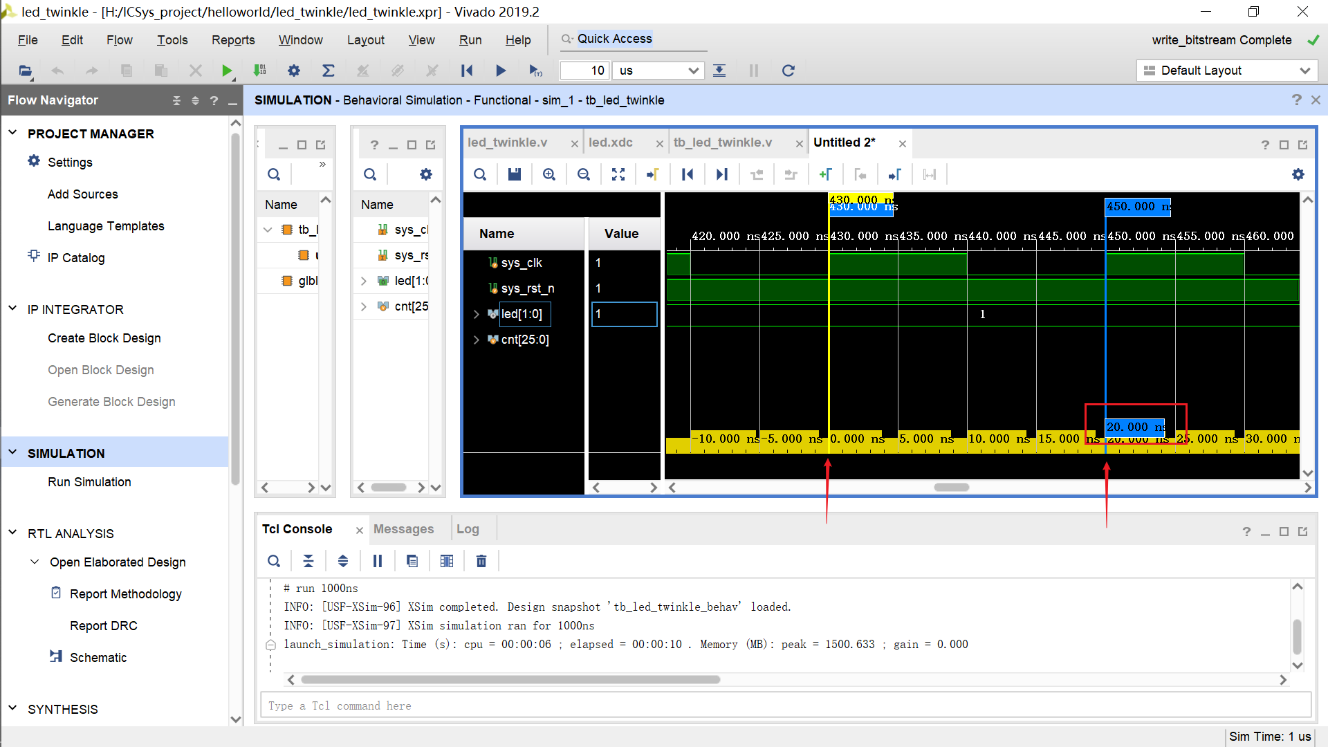Go to the waveform's last time
Viewport: 1328px width, 747px height.
coord(721,175)
